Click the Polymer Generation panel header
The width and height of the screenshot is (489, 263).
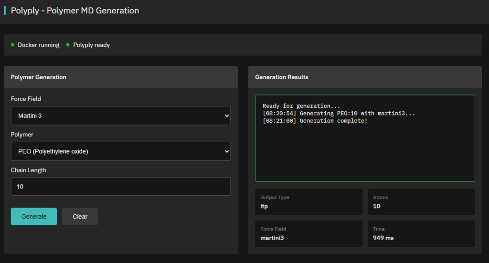pos(39,77)
